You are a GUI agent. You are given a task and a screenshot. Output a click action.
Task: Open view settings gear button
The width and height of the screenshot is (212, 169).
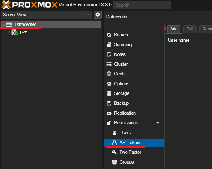98,14
